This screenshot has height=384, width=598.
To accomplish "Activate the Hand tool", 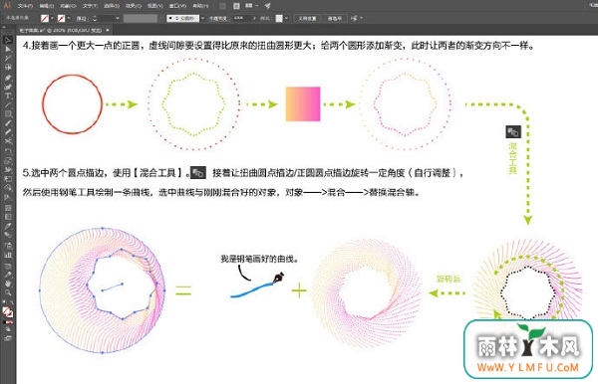I will tap(8, 284).
